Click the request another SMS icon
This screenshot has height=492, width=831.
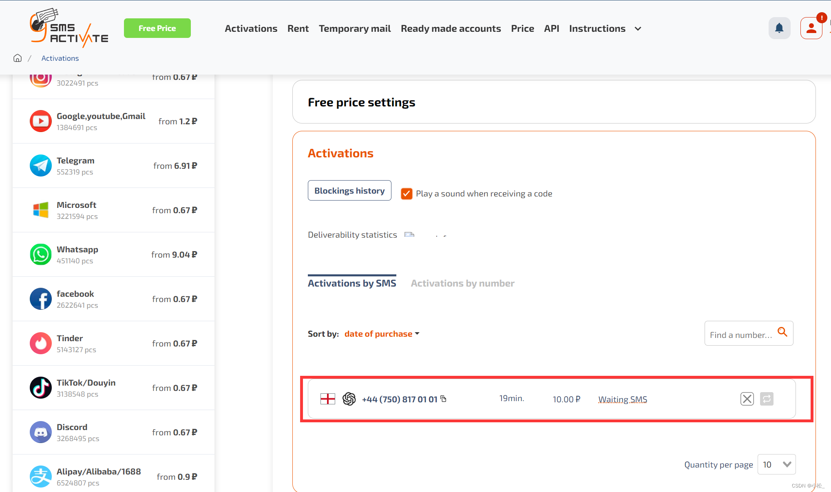(767, 399)
